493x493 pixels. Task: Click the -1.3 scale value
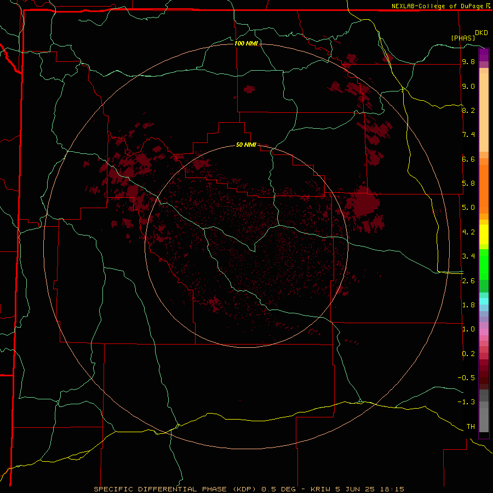pos(466,402)
